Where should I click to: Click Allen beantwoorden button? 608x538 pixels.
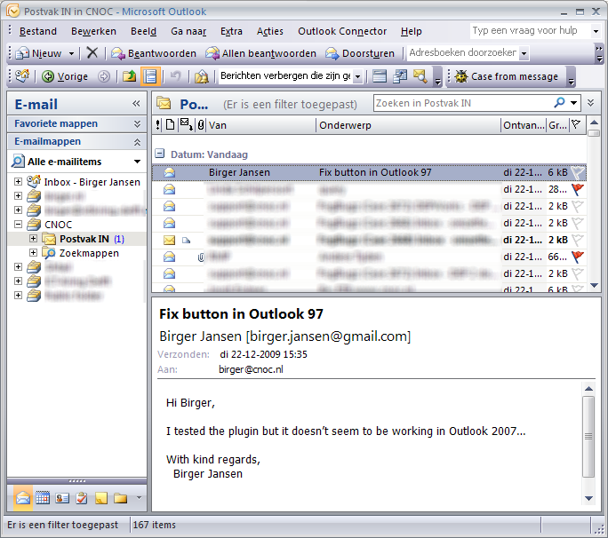pyautogui.click(x=260, y=53)
